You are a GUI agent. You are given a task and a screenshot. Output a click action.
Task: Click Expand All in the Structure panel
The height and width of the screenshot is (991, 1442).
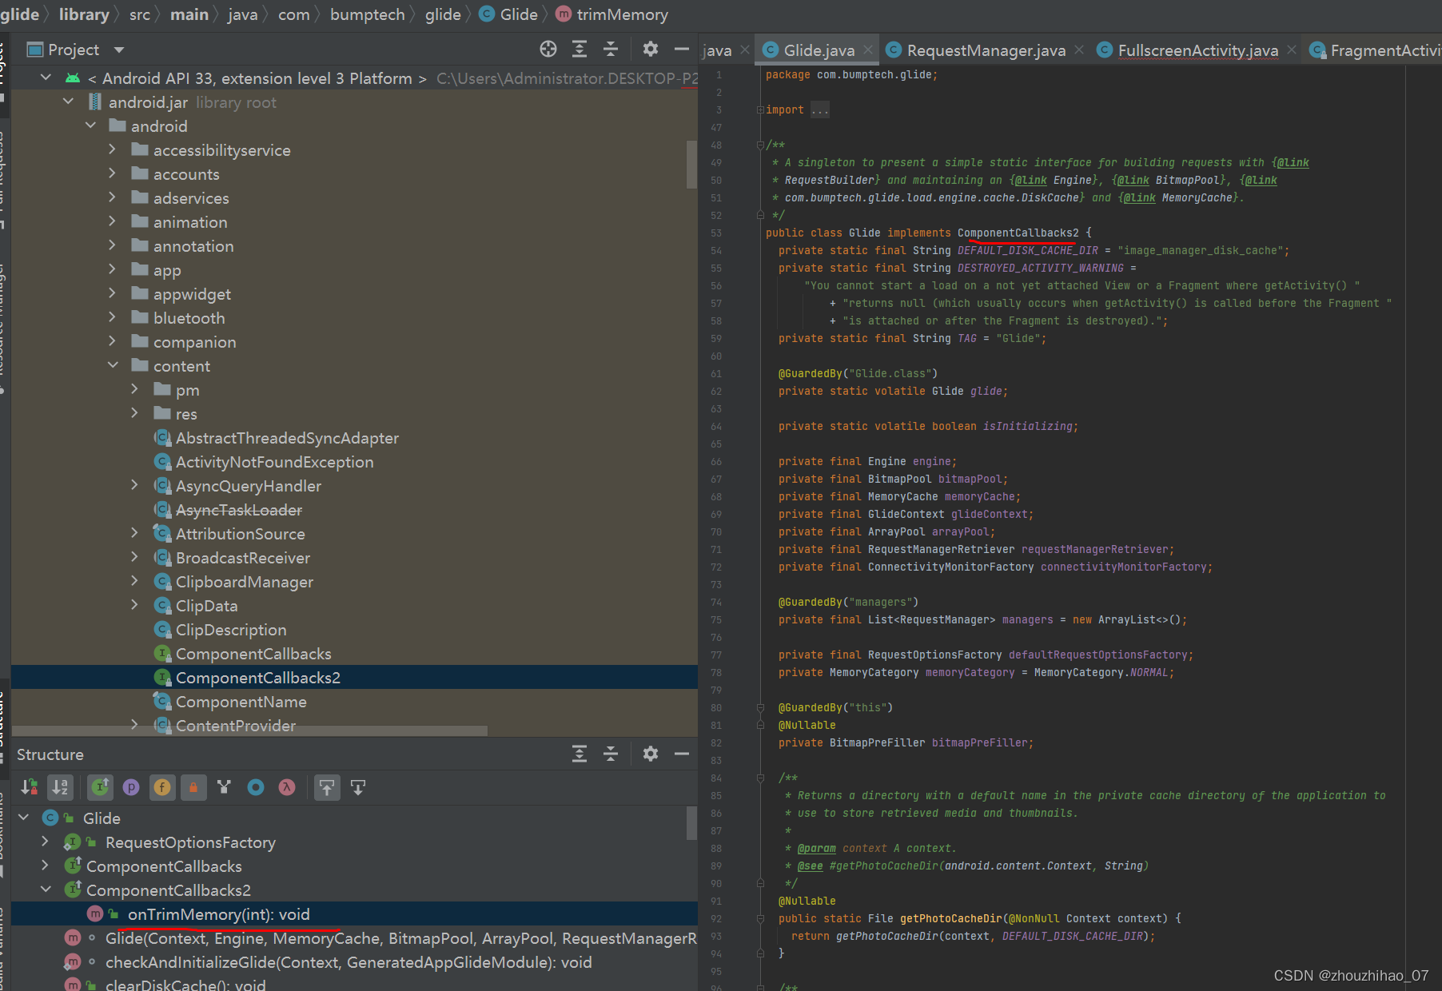(580, 754)
